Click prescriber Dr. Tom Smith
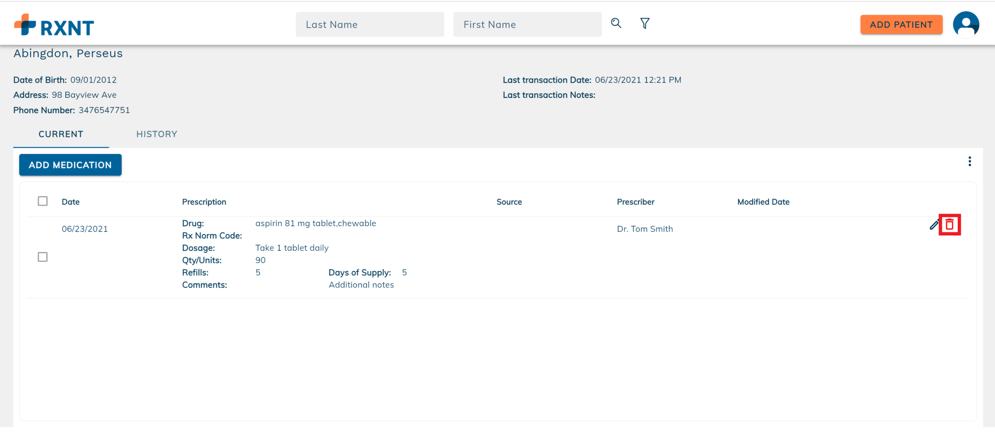 (644, 229)
